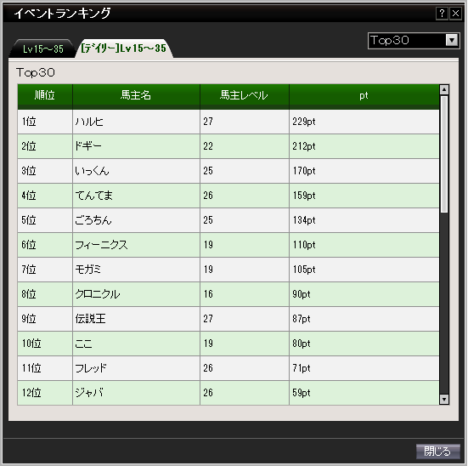Screen dimensions: 468x466
Task: Open help with the question mark icon
Action: tap(442, 14)
